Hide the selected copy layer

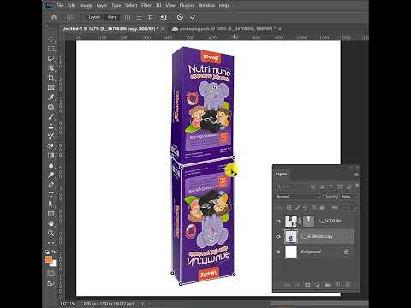point(278,236)
